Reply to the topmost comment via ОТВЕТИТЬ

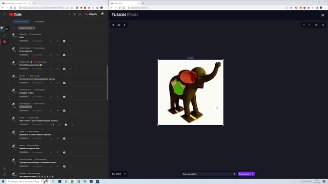pos(24,41)
